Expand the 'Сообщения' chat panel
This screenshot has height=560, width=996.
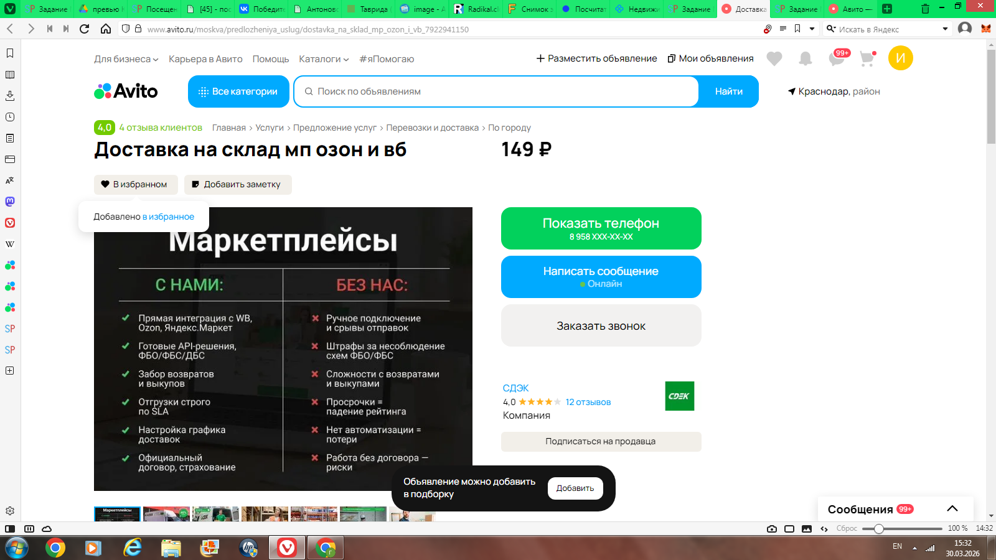(x=952, y=509)
